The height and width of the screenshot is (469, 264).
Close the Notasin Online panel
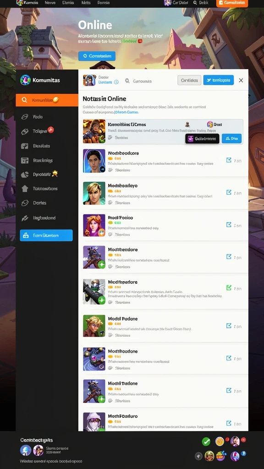pyautogui.click(x=241, y=80)
